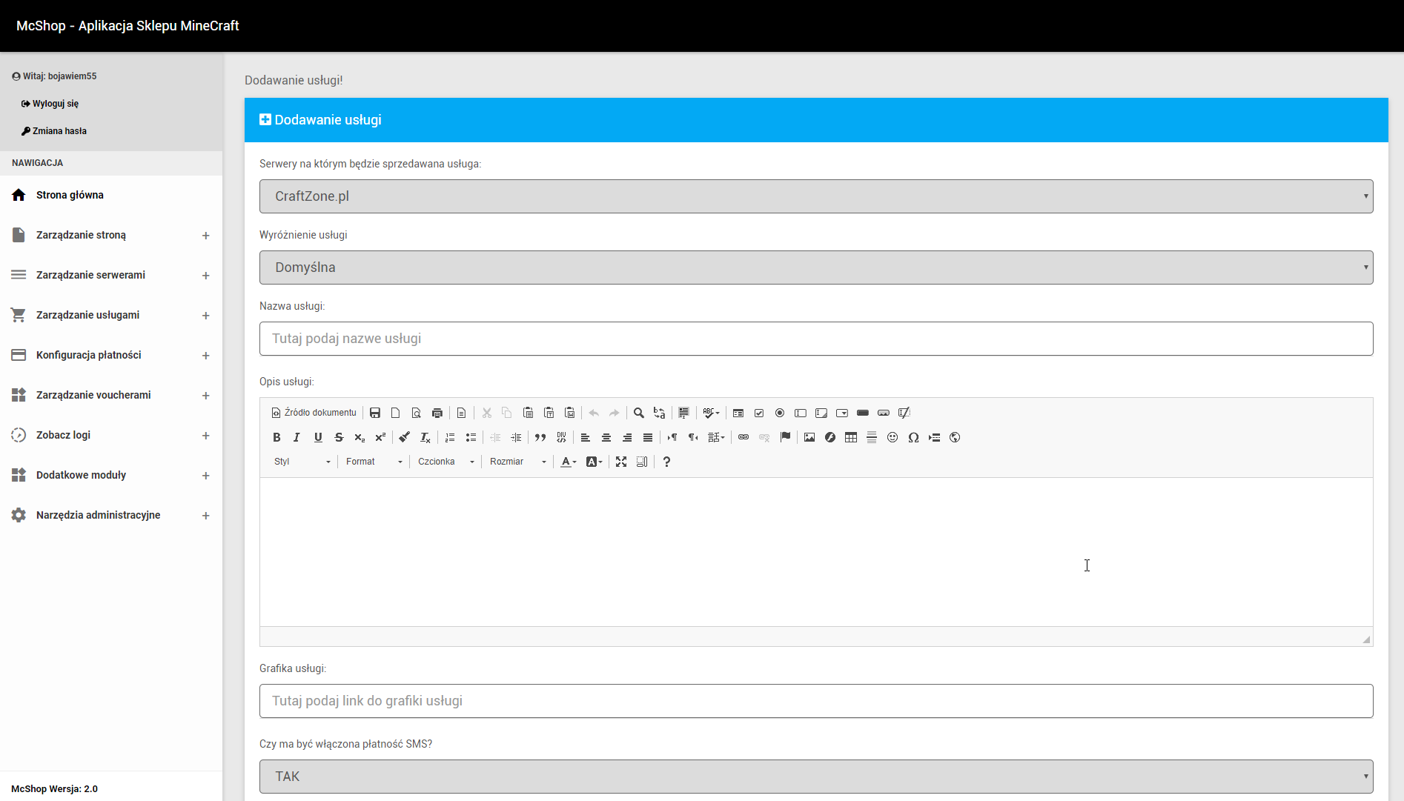Screen dimensions: 1404x801
Task: Click the Zmiana hasła link
Action: (59, 131)
